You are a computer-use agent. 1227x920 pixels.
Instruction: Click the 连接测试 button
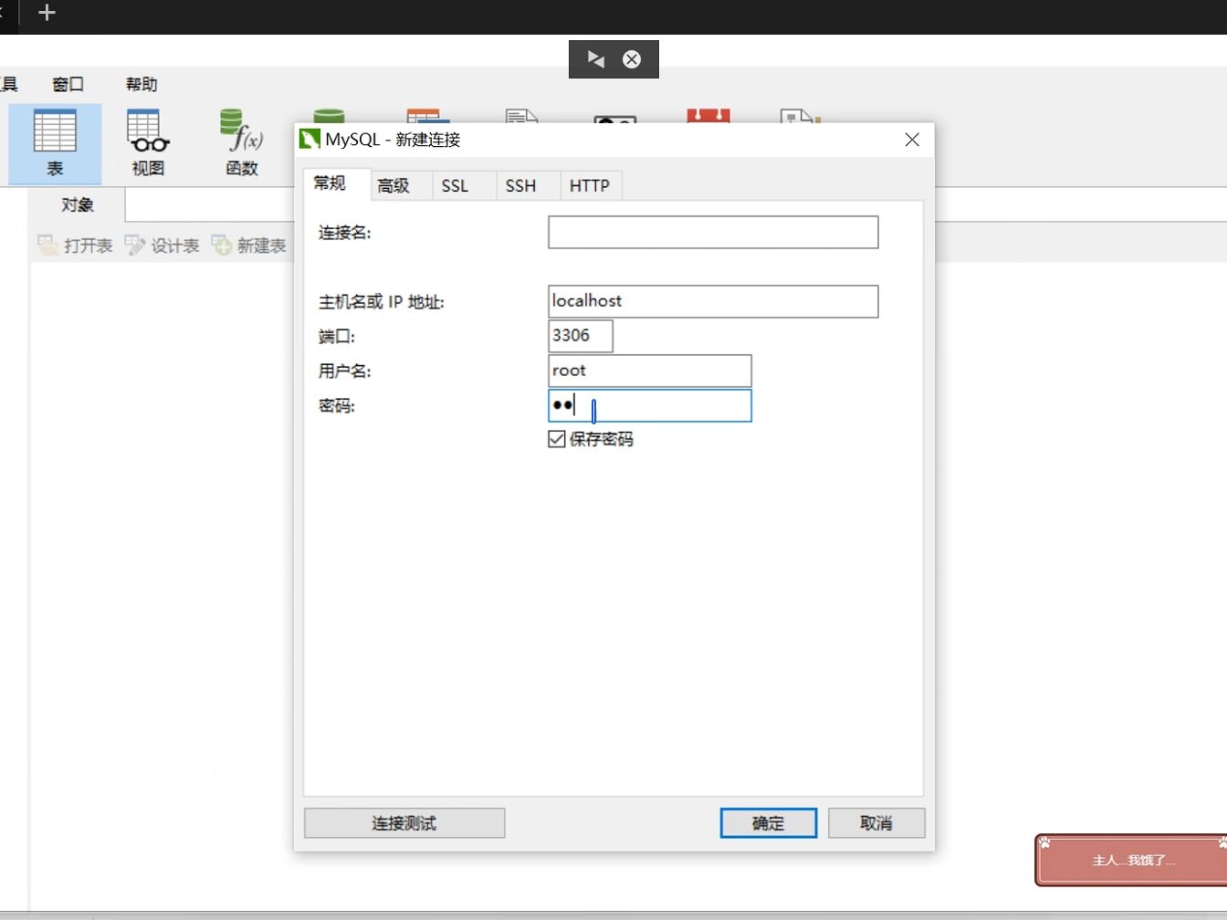pos(404,823)
